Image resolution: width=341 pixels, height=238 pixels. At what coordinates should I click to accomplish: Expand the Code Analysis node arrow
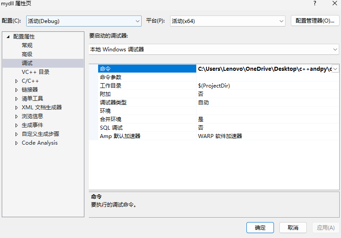(x=16, y=143)
